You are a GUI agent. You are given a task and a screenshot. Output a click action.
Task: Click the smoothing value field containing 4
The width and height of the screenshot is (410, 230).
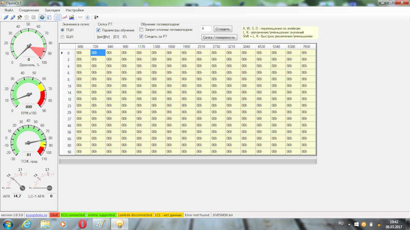206,29
